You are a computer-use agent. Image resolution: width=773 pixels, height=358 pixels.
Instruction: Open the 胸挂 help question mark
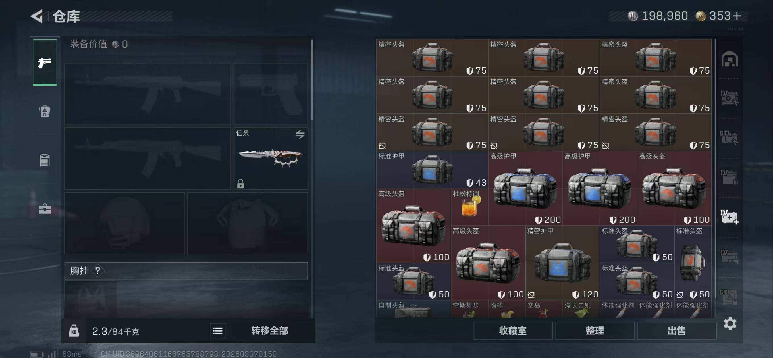pyautogui.click(x=97, y=271)
